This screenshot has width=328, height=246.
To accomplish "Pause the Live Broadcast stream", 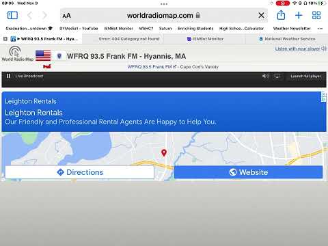I will 8,76.
